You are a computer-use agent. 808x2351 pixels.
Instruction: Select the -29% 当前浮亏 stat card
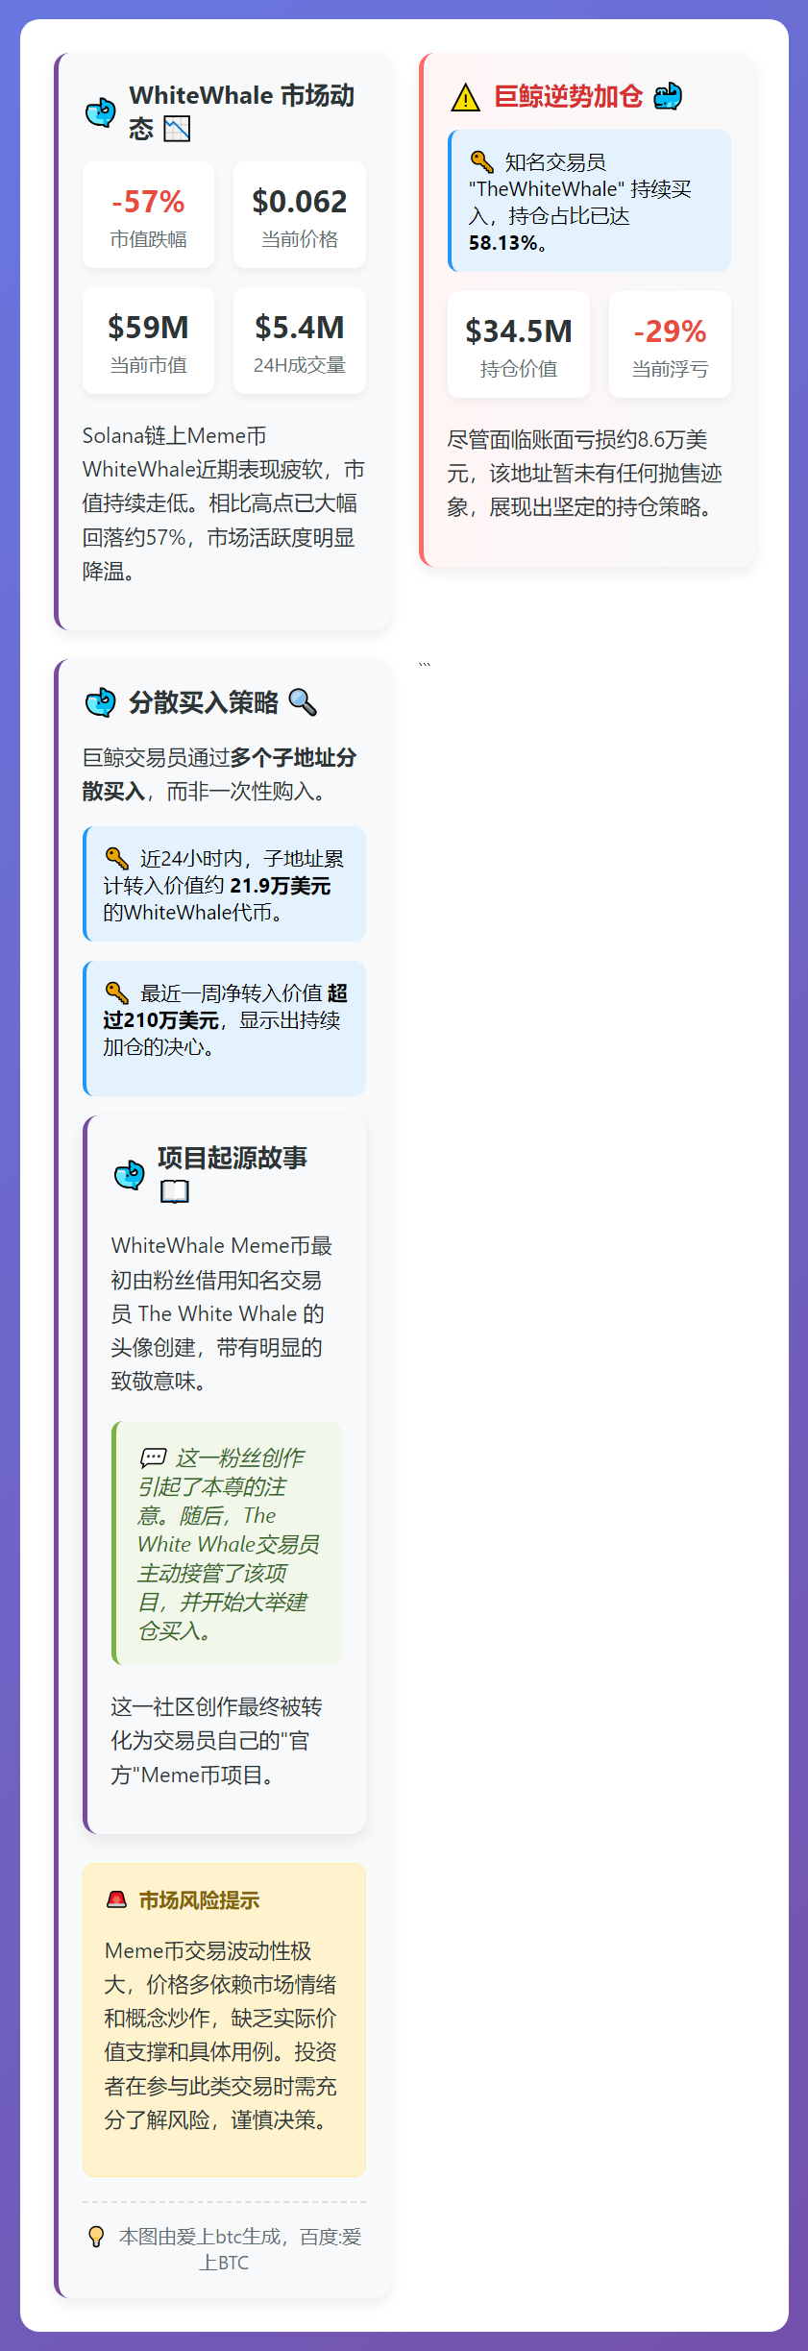tap(670, 344)
